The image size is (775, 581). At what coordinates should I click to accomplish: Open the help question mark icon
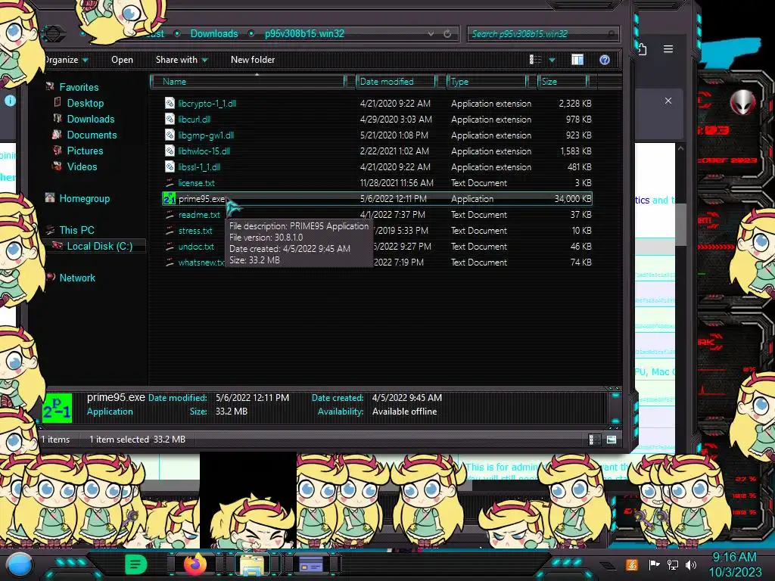coord(605,60)
